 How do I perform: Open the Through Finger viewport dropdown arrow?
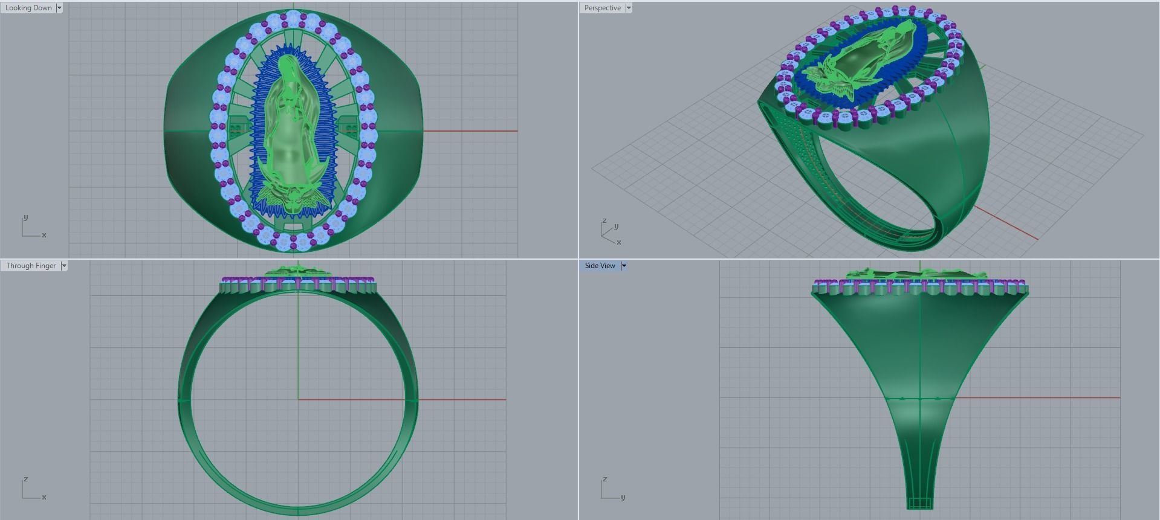pos(64,266)
